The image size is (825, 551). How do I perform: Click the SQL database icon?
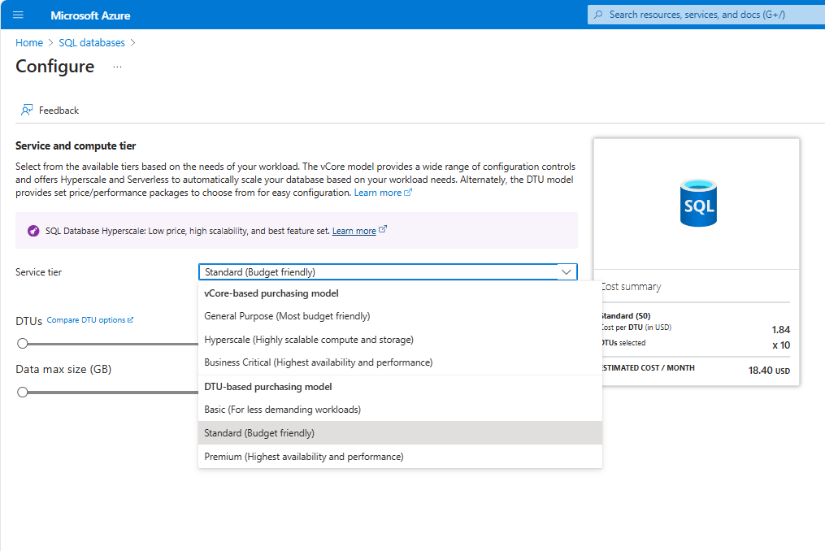pyautogui.click(x=698, y=203)
